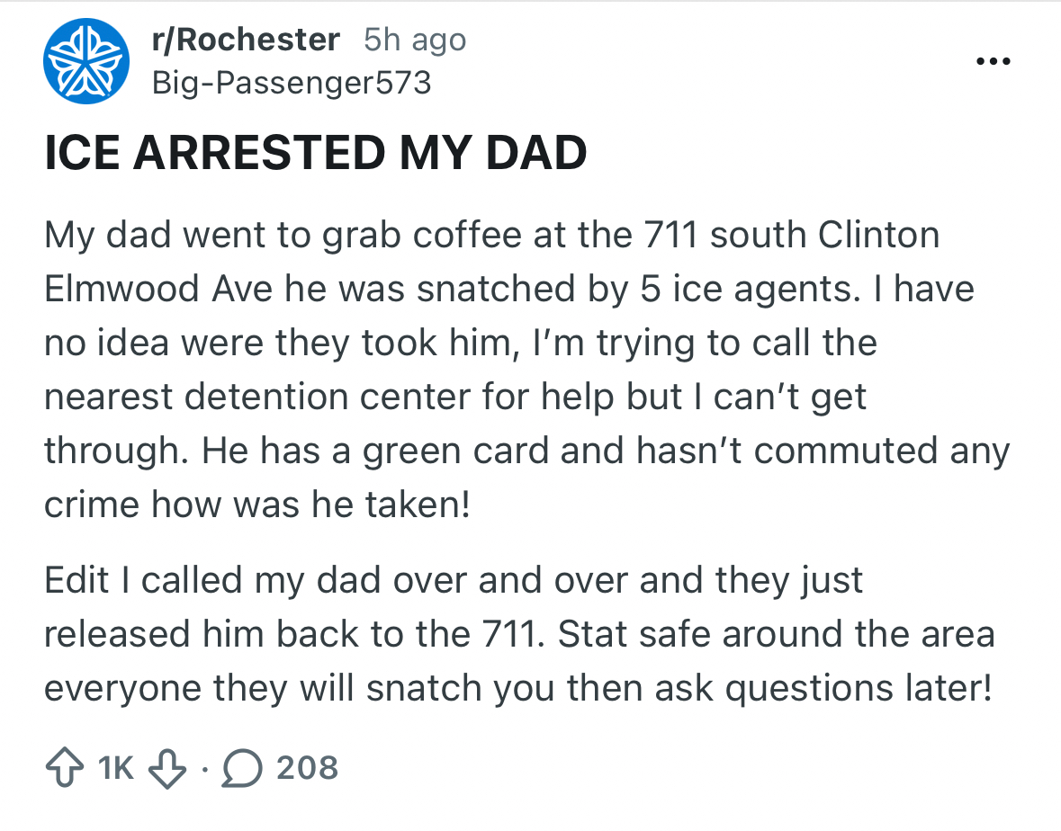The image size is (1061, 831).
Task: Click the "5h ago" post timestamp
Action: [x=415, y=40]
